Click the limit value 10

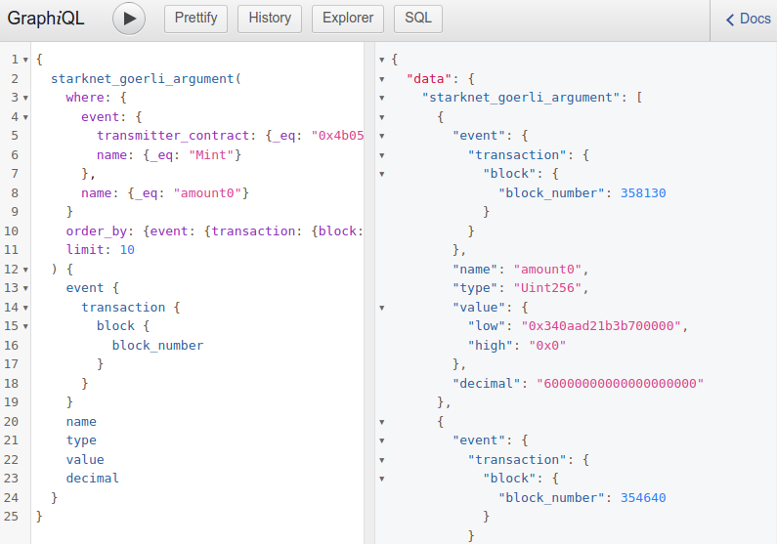point(127,250)
